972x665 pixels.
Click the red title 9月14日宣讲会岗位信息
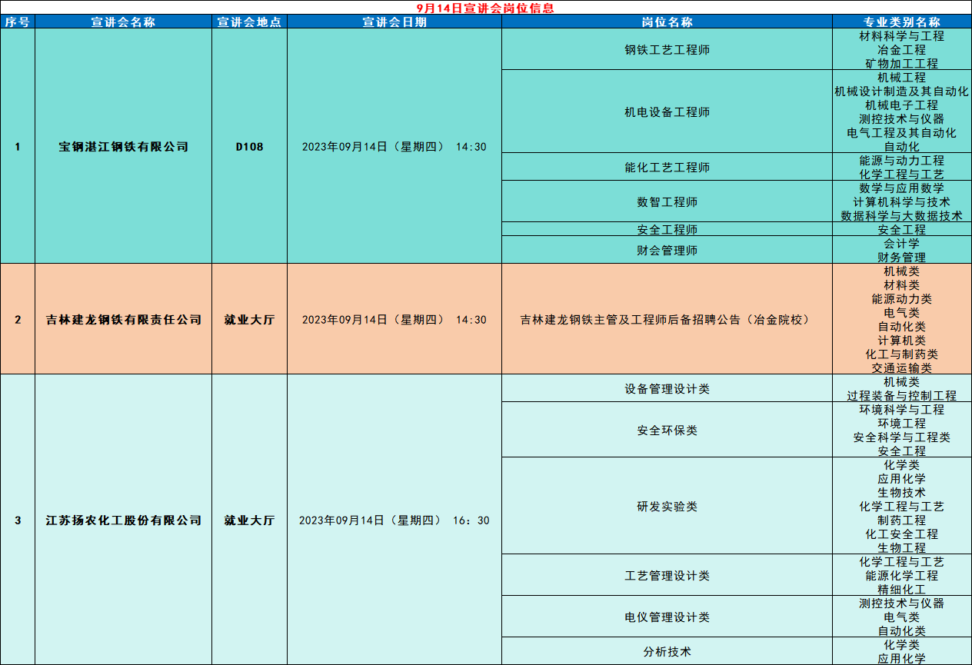point(484,8)
